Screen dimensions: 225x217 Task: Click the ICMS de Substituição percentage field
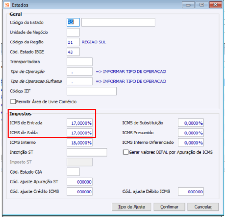[191, 123]
